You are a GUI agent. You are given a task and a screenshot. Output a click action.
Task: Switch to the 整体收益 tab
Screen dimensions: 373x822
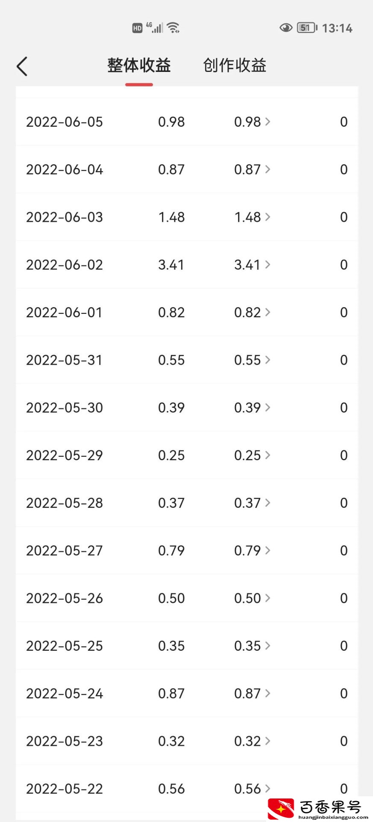click(x=139, y=66)
